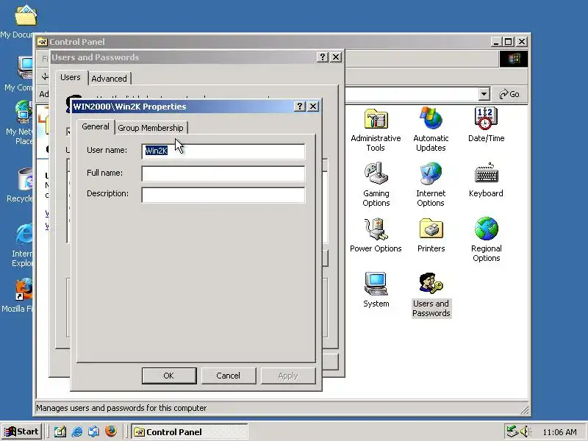Viewport: 588px width, 441px height.
Task: Click help button in Users and Passwords
Action: pos(322,57)
